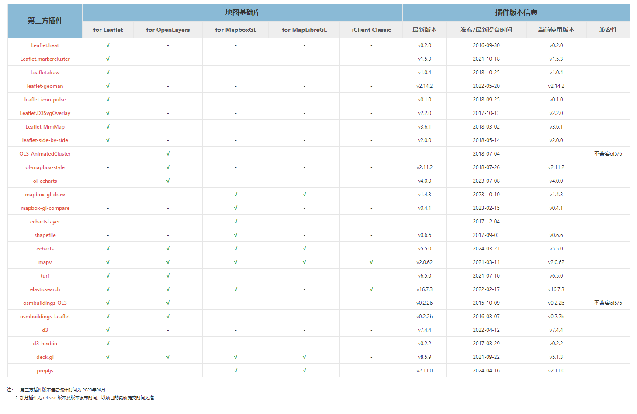The width and height of the screenshot is (637, 414).
Task: Click the for MapboxGL column header
Action: click(236, 30)
